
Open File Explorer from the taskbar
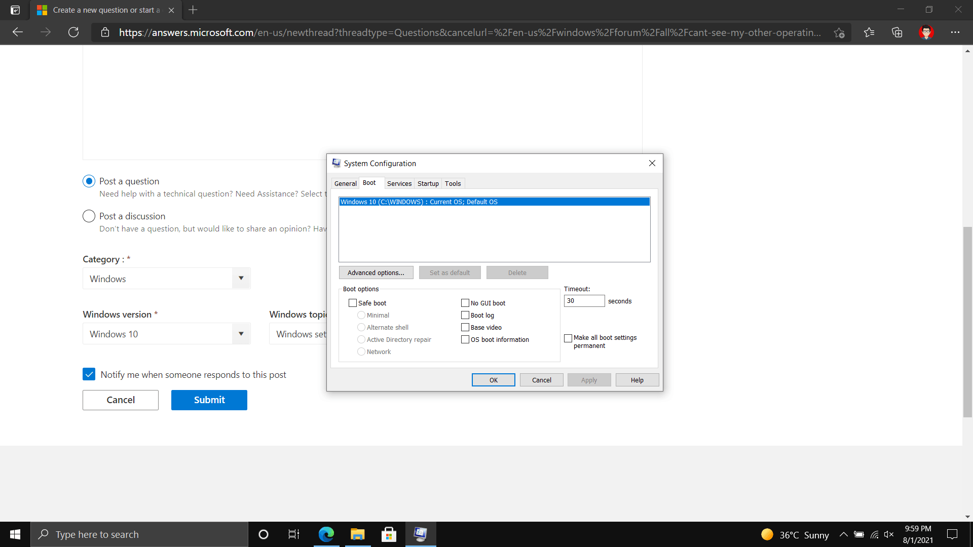(358, 534)
